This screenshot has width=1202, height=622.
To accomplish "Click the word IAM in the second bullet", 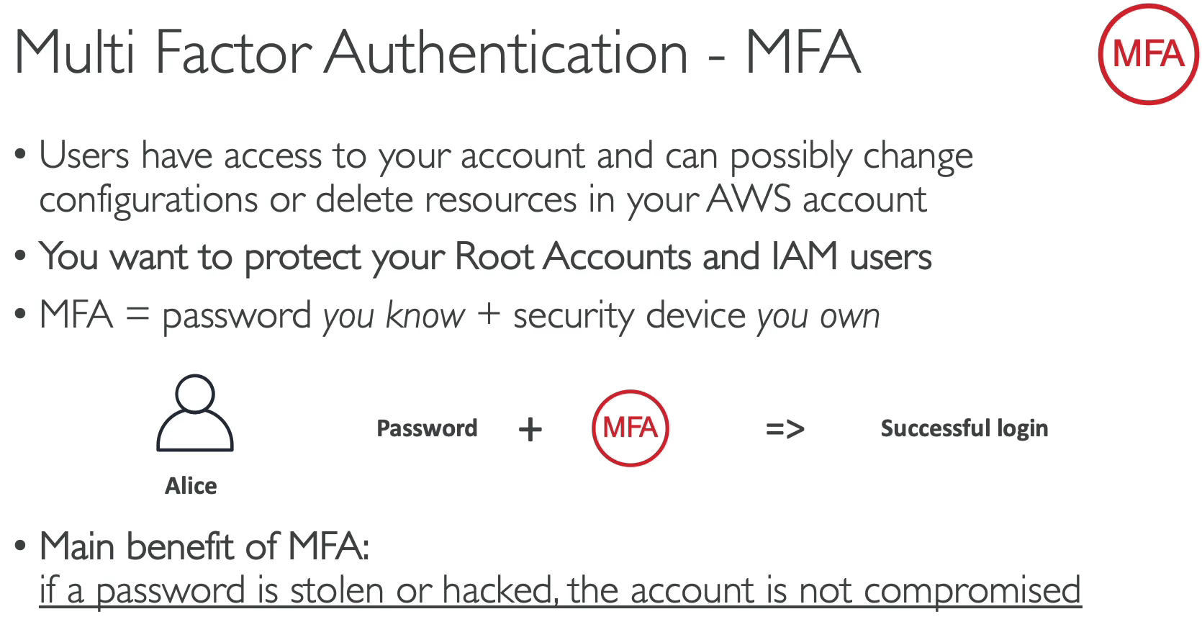I will [804, 257].
